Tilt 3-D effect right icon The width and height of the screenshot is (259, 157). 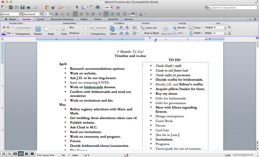127,33
